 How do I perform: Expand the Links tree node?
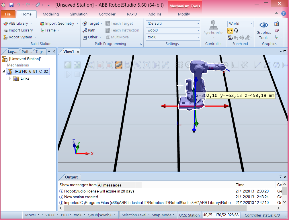(9, 78)
